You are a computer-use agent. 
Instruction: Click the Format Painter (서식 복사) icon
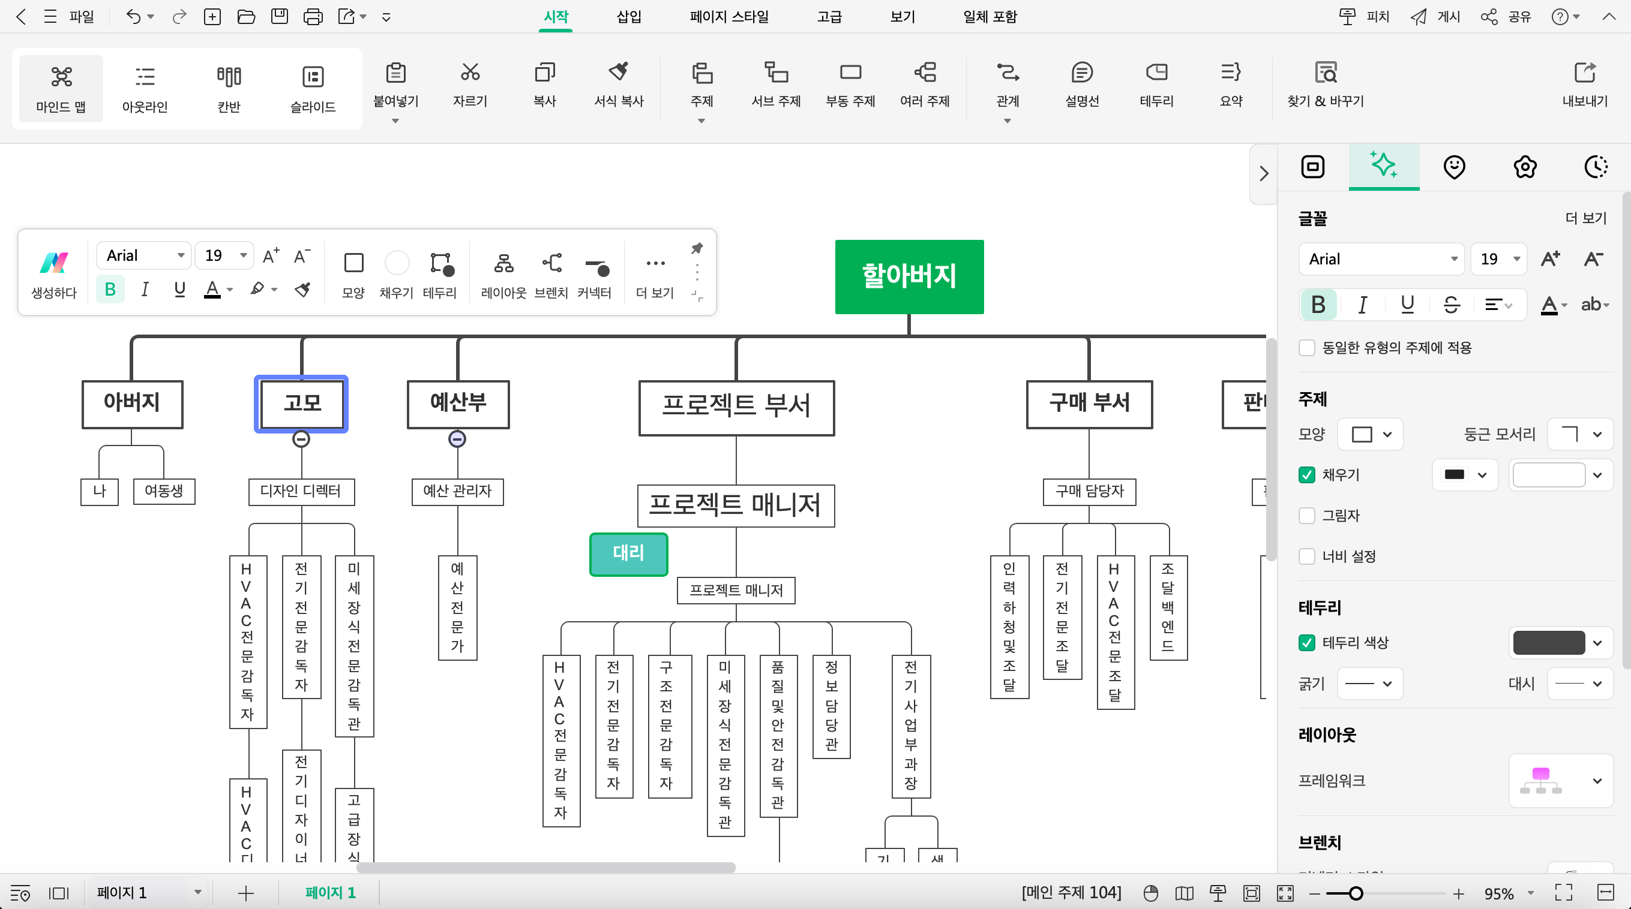(619, 72)
